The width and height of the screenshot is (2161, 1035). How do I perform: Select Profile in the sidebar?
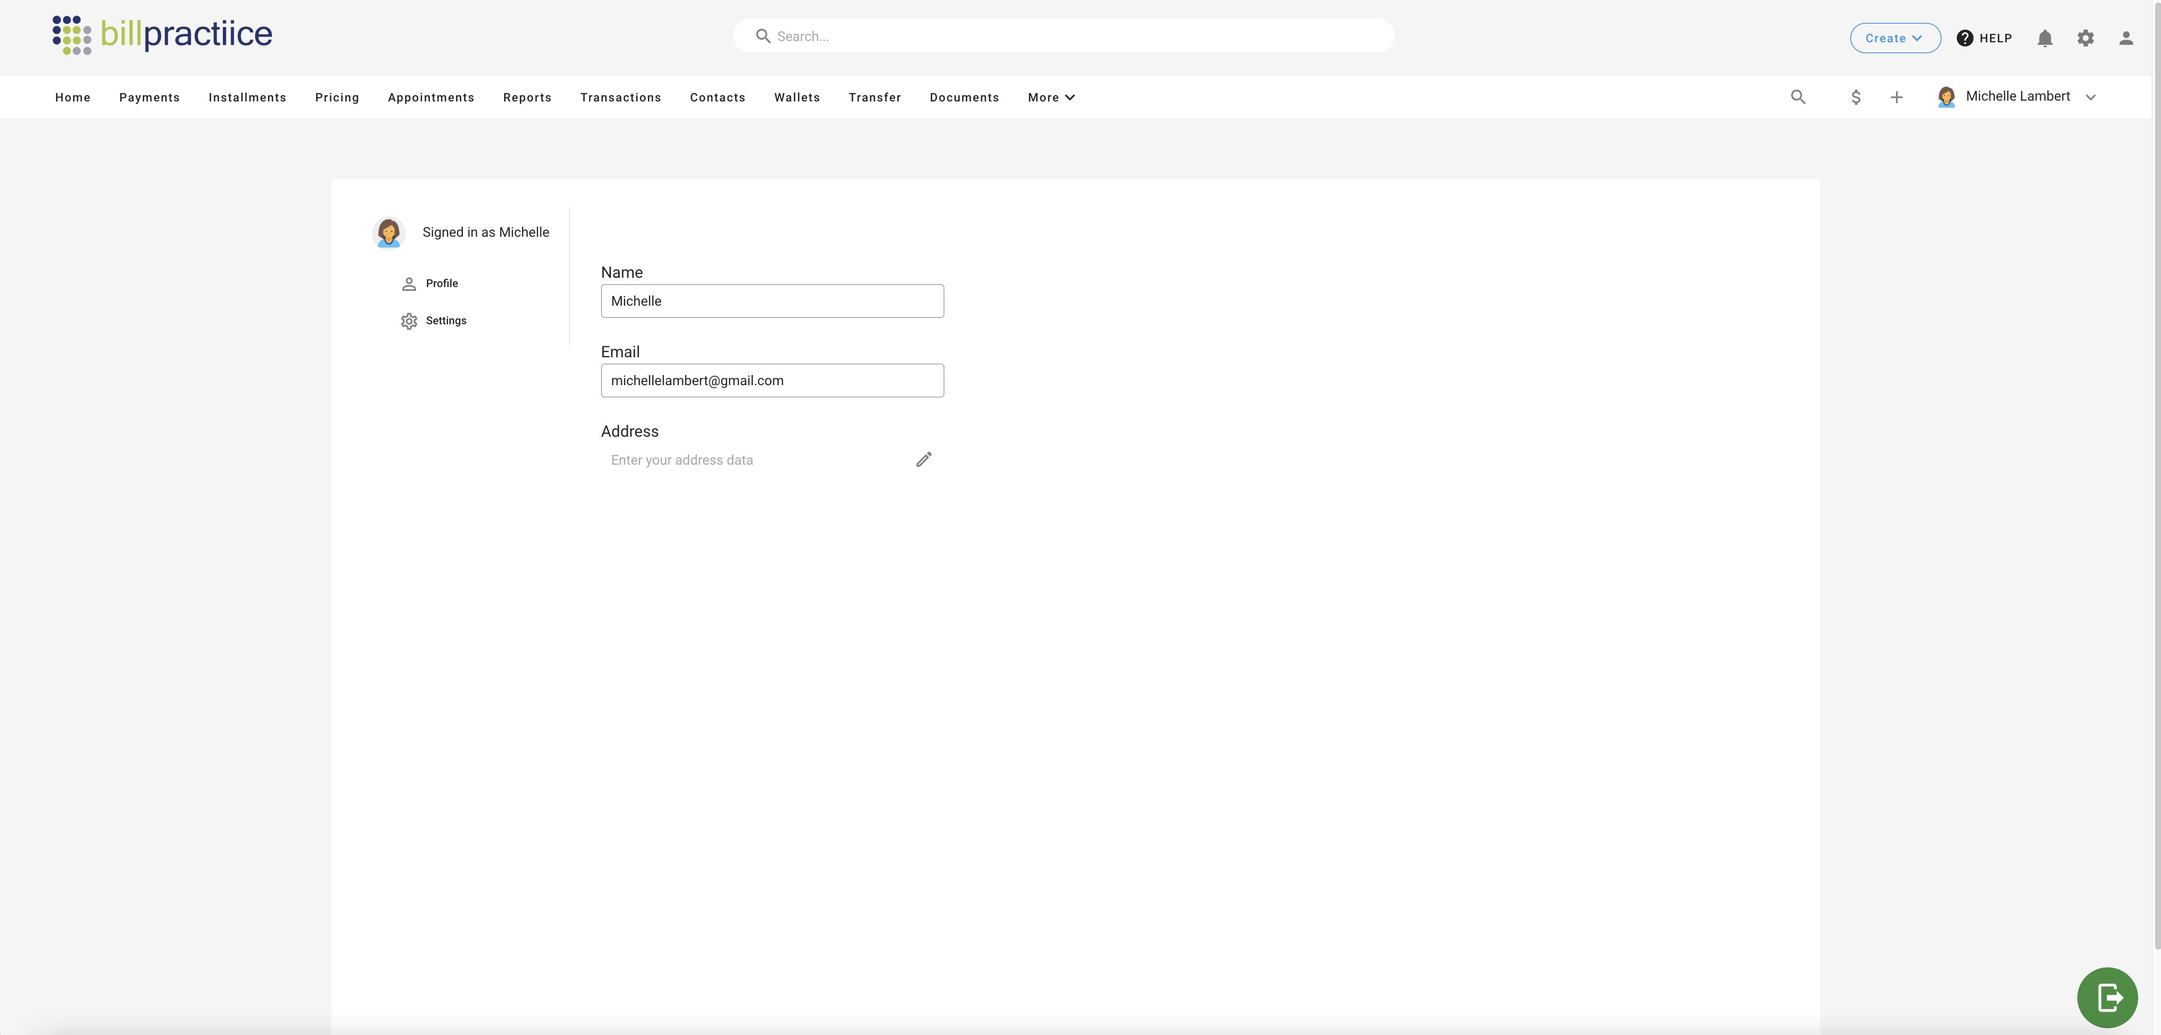(x=441, y=284)
